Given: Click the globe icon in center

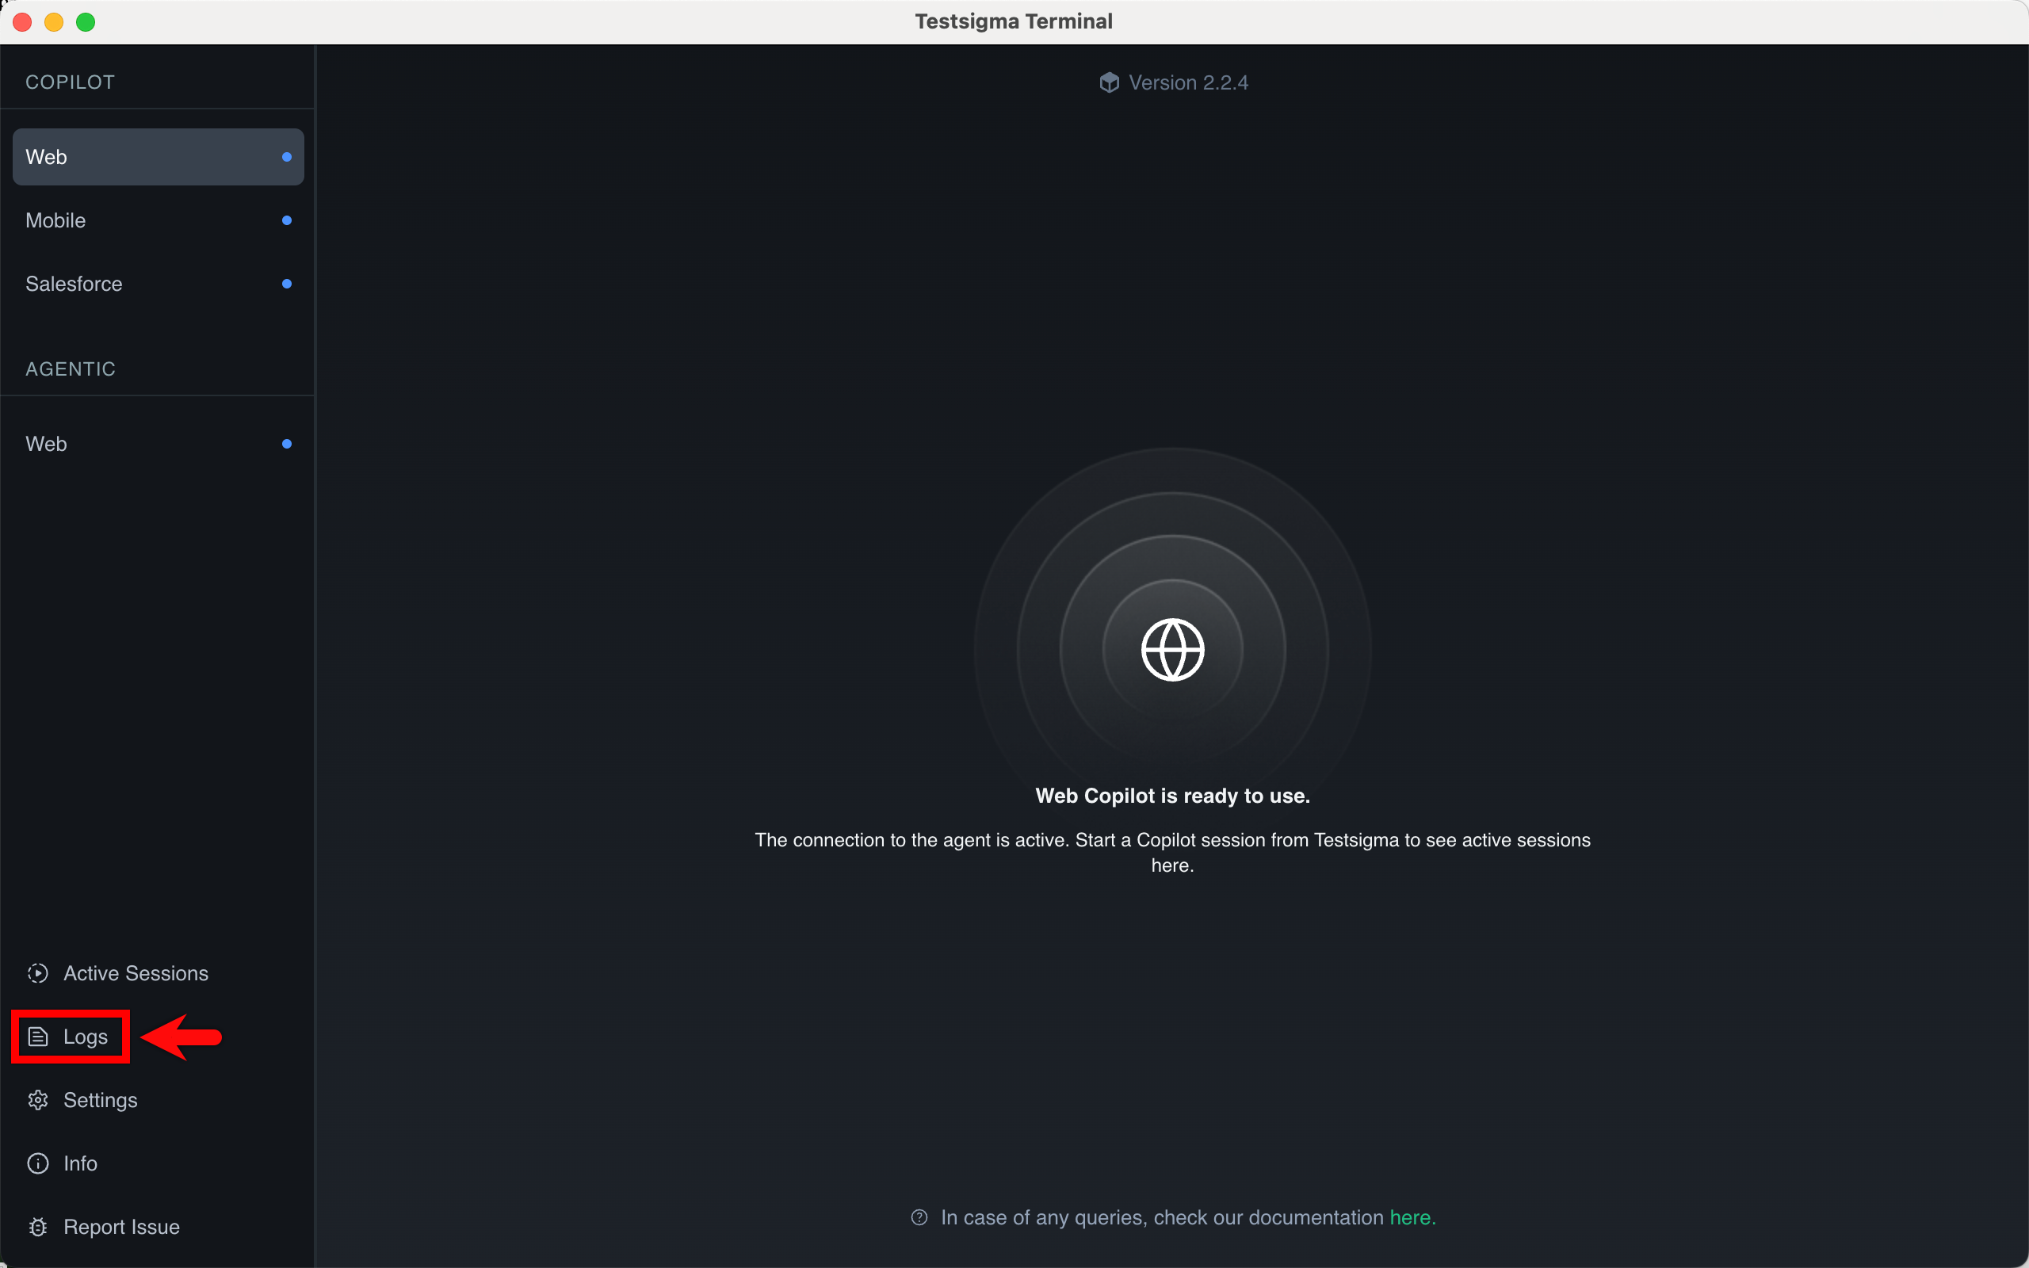Looking at the screenshot, I should [x=1172, y=650].
